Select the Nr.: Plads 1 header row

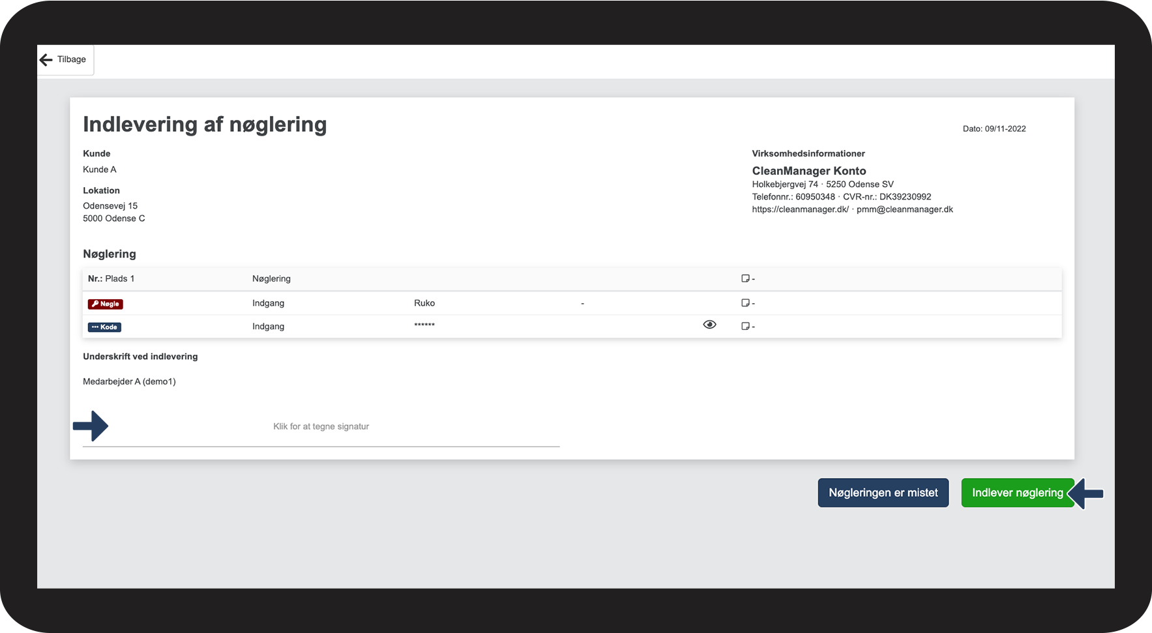111,278
